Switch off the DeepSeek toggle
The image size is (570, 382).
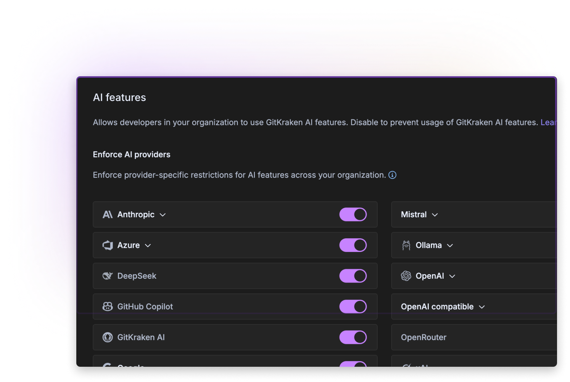point(353,276)
